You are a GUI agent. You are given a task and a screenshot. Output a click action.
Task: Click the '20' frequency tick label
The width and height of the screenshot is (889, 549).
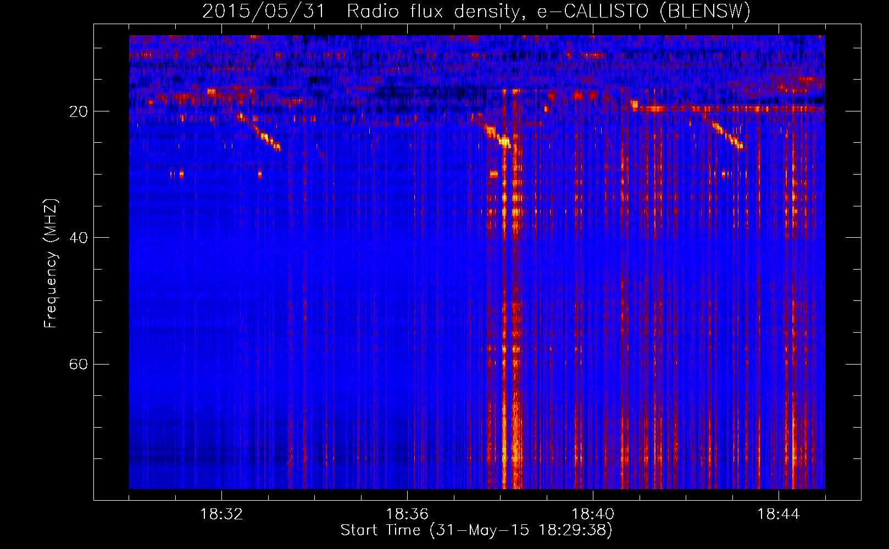click(x=79, y=111)
